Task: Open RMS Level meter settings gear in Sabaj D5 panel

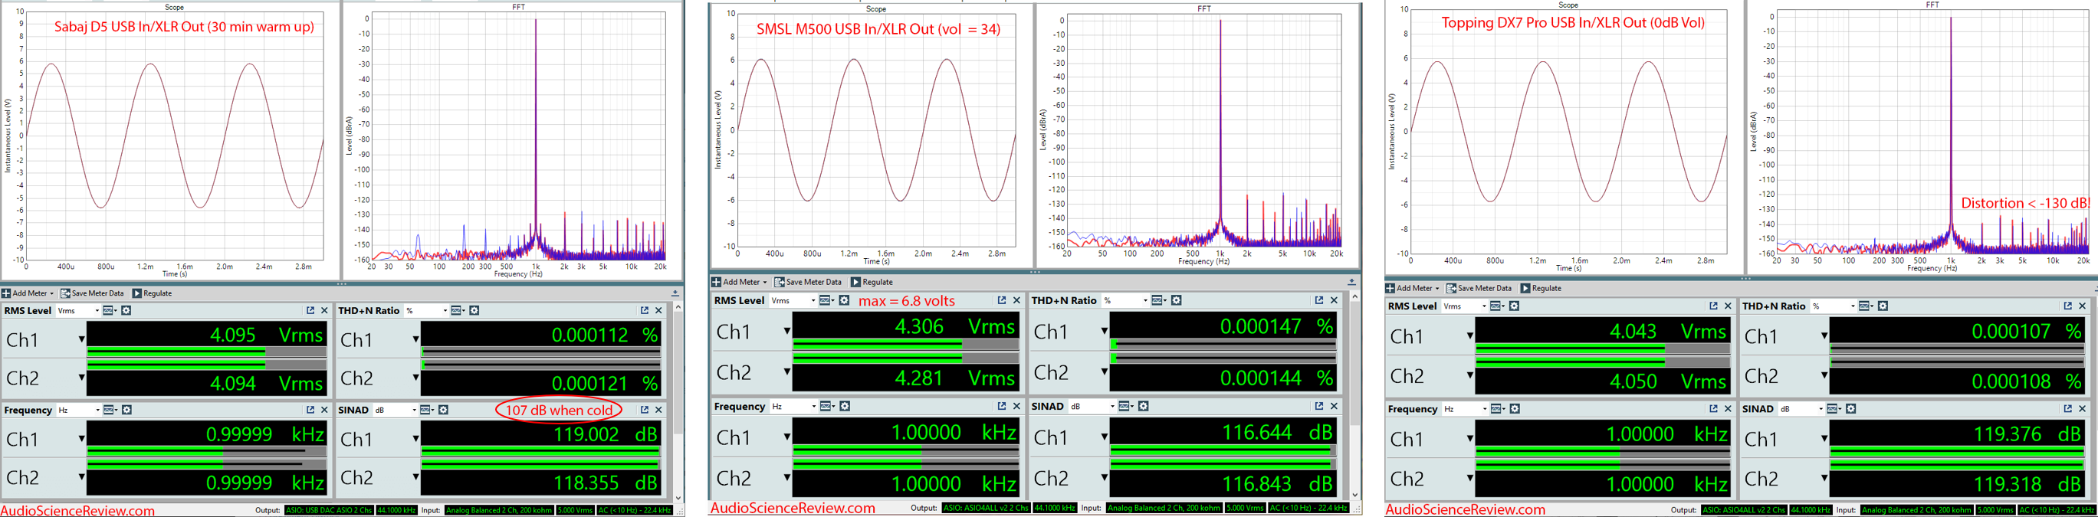Action: click(x=126, y=310)
